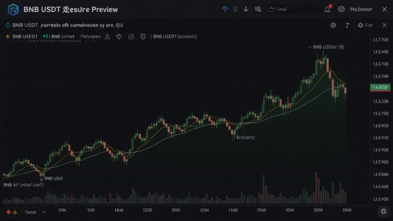Click the shield icon in the chart toolbar
The width and height of the screenshot is (393, 221).
click(143, 36)
